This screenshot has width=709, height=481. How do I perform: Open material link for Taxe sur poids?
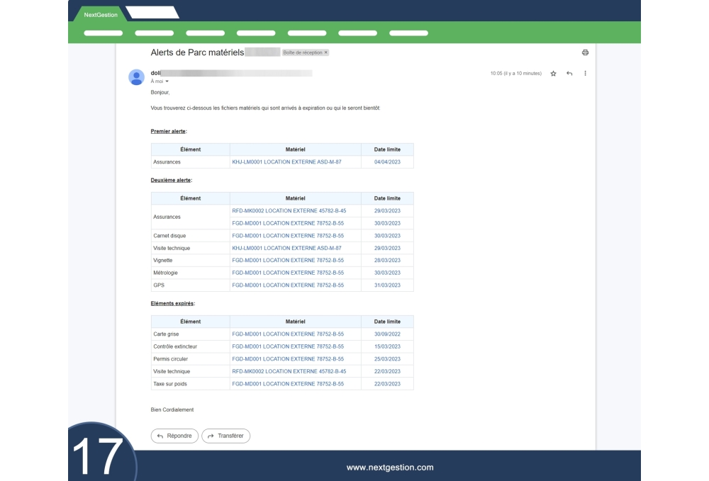(x=288, y=384)
